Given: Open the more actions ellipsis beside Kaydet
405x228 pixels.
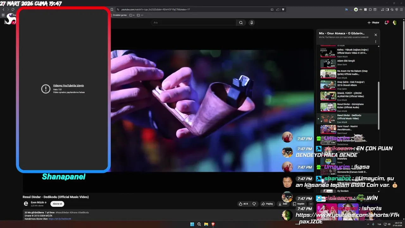Looking at the screenshot, I should tap(311, 204).
